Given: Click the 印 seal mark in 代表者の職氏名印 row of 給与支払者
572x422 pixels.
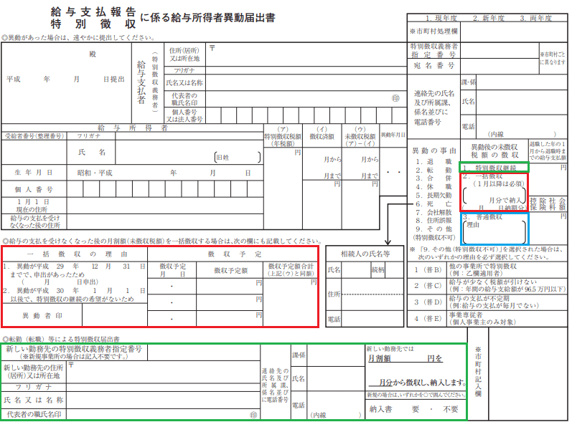Looking at the screenshot, I should pyautogui.click(x=395, y=98).
